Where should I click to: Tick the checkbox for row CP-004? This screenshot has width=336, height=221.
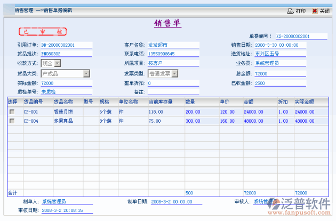tap(12, 121)
